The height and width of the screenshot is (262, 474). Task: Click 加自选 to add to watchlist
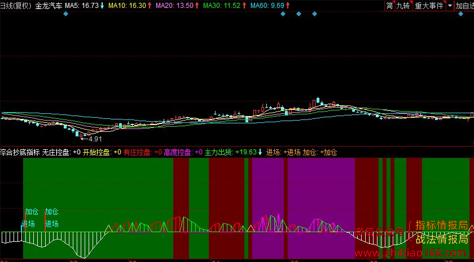[x=464, y=6]
